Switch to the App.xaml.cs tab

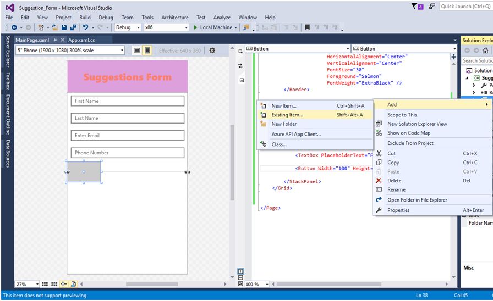click(x=81, y=40)
